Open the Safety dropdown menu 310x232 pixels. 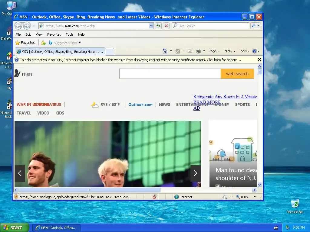point(229,51)
